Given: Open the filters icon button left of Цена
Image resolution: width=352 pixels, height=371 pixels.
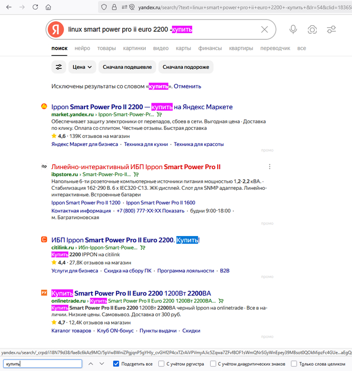Looking at the screenshot, I should pos(59,67).
